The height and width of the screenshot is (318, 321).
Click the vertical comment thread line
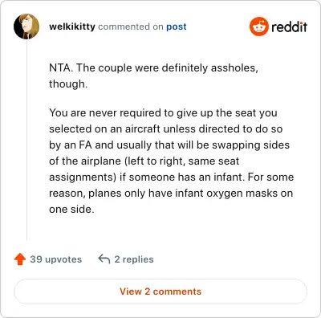pyautogui.click(x=26, y=140)
